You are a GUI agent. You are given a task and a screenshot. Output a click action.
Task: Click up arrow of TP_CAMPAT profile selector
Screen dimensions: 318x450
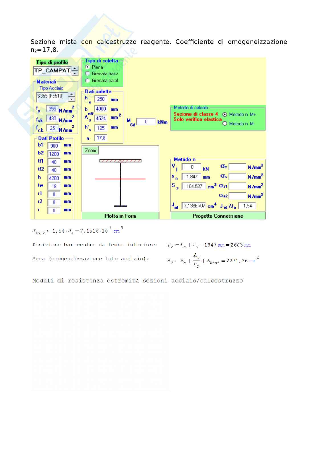[x=75, y=68]
